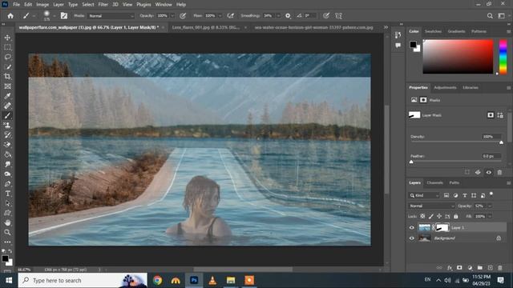
Task: Click the foreground color swatch in toolbar
Action: (6, 258)
